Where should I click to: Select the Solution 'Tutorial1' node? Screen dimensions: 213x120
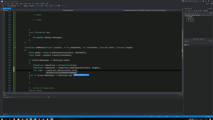193,15
